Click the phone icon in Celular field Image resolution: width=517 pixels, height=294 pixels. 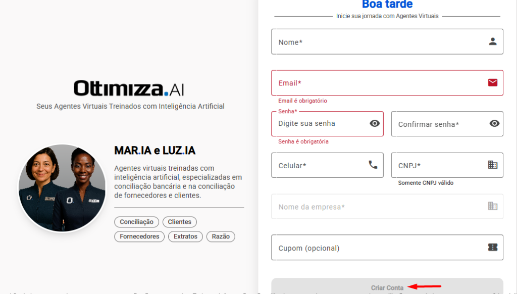click(x=373, y=165)
